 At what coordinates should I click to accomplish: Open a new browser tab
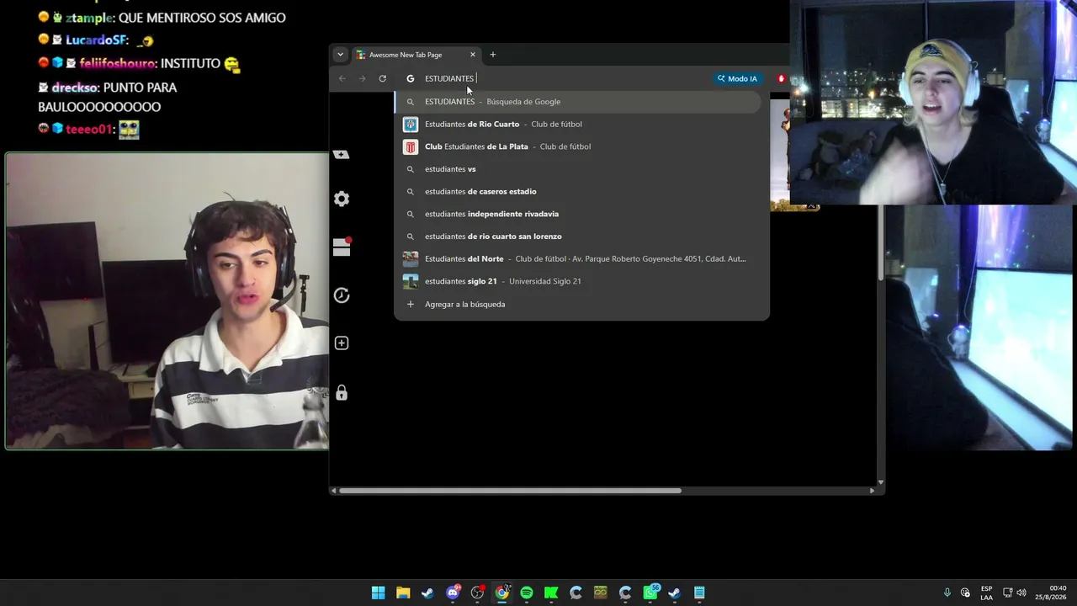click(493, 55)
